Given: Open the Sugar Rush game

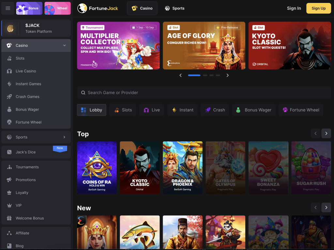Looking at the screenshot, I should coord(311,168).
